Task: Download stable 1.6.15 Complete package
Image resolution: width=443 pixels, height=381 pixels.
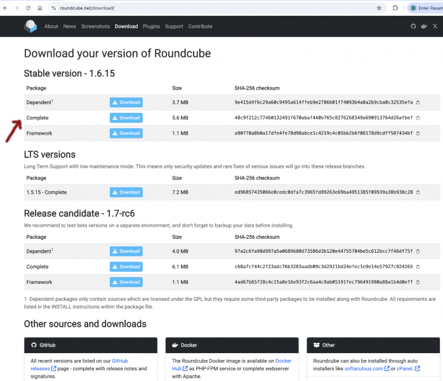Action: point(126,118)
